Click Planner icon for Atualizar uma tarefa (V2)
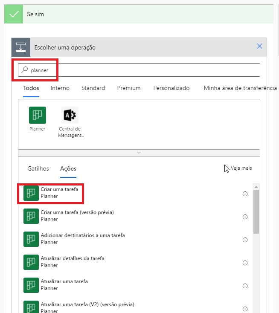The image size is (279, 313). [x=31, y=307]
